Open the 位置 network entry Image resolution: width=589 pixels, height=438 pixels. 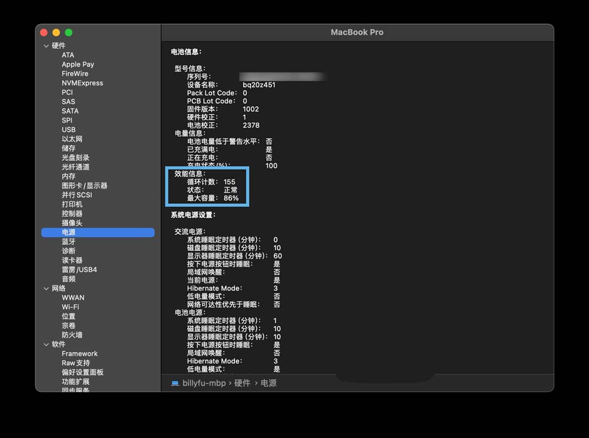click(x=69, y=316)
